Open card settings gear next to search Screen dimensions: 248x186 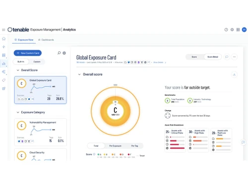(x=64, y=53)
